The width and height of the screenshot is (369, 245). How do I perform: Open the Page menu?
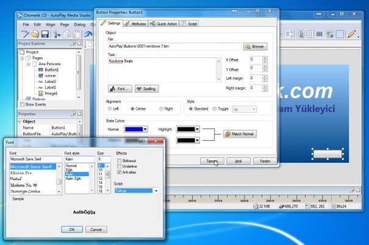[65, 24]
